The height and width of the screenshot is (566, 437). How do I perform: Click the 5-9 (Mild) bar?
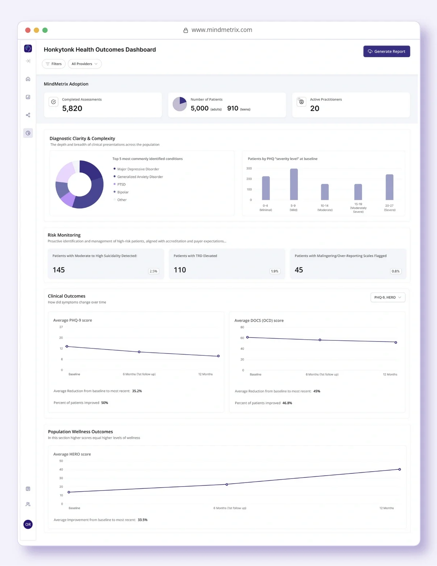click(x=294, y=184)
